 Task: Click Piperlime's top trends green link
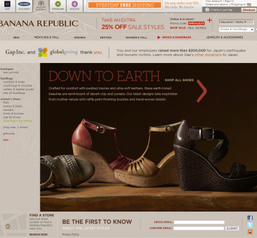[x=17, y=121]
